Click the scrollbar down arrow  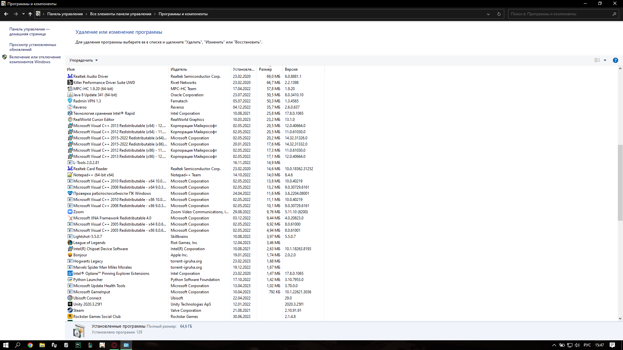(620, 319)
